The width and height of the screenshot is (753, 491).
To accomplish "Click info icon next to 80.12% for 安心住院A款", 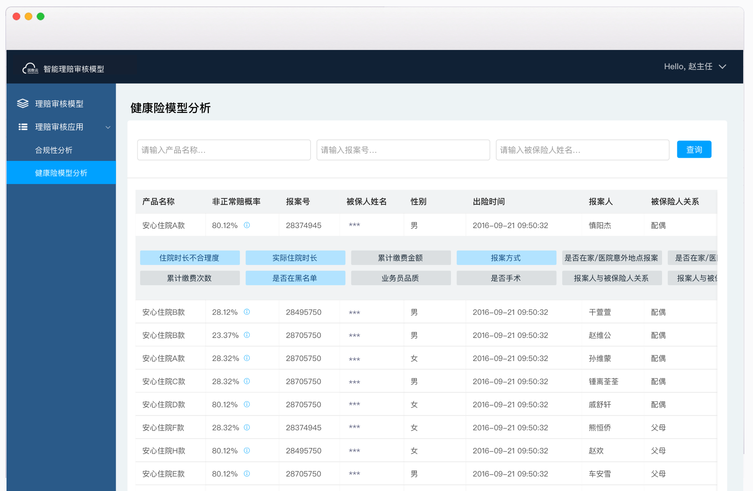I will coord(247,225).
